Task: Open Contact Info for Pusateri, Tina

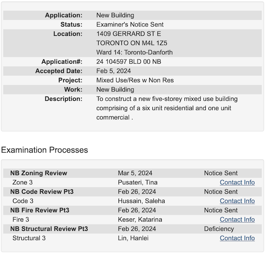Action: 237,182
